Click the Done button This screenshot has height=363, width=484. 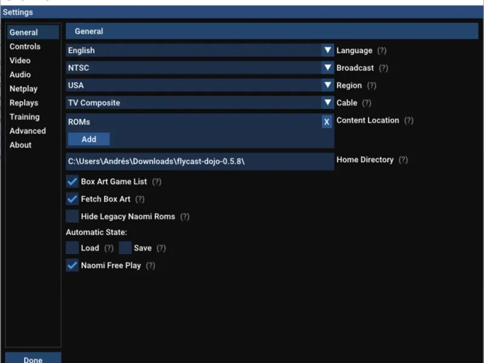pyautogui.click(x=33, y=358)
